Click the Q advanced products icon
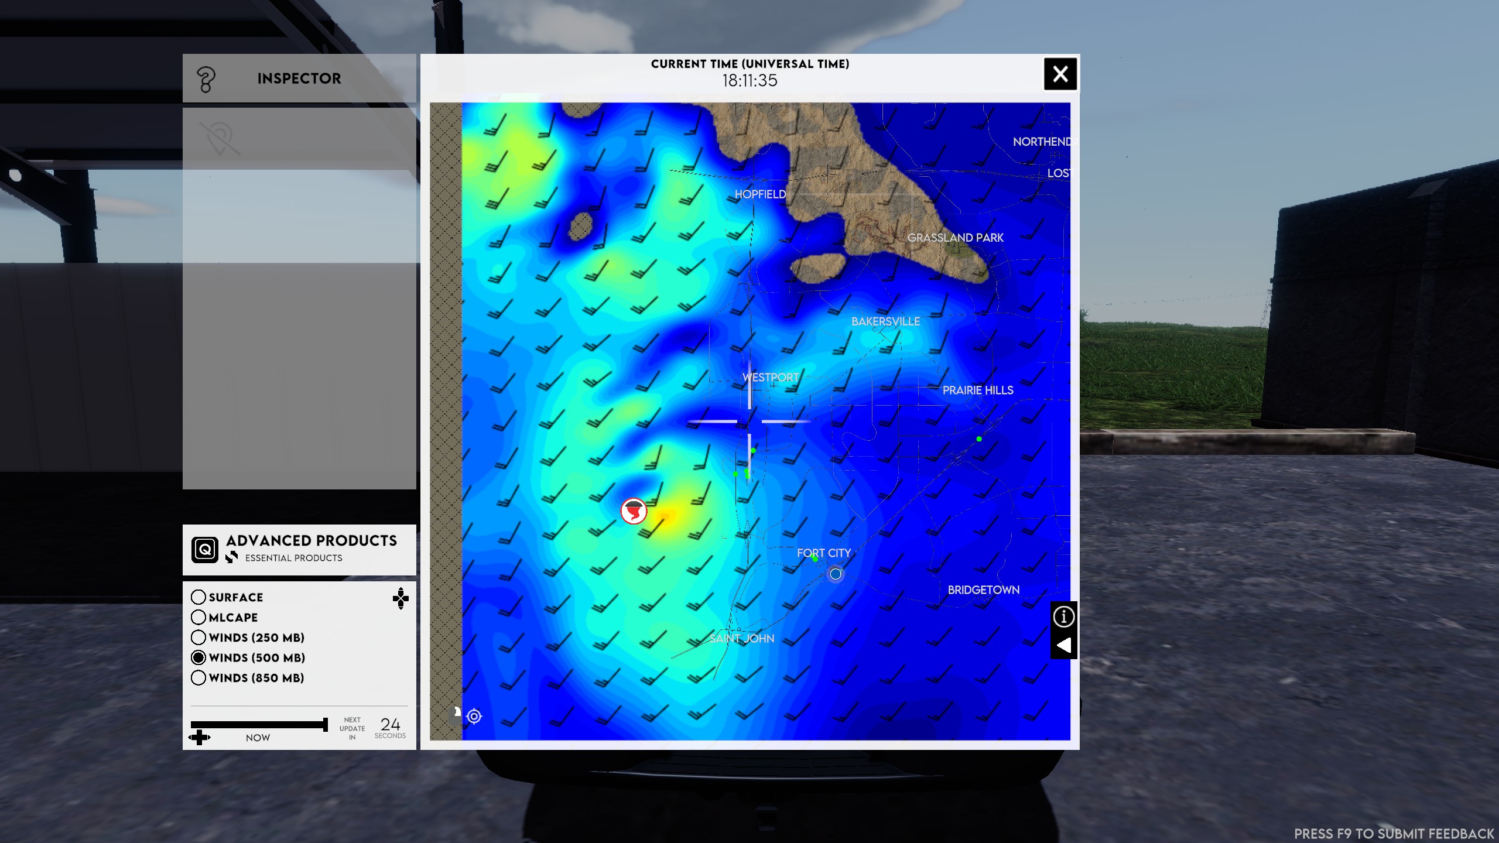 (x=205, y=549)
